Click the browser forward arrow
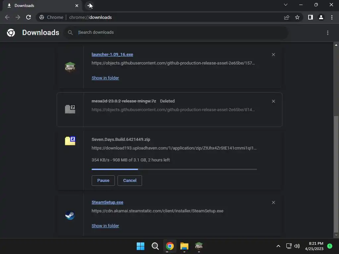 coord(18,17)
